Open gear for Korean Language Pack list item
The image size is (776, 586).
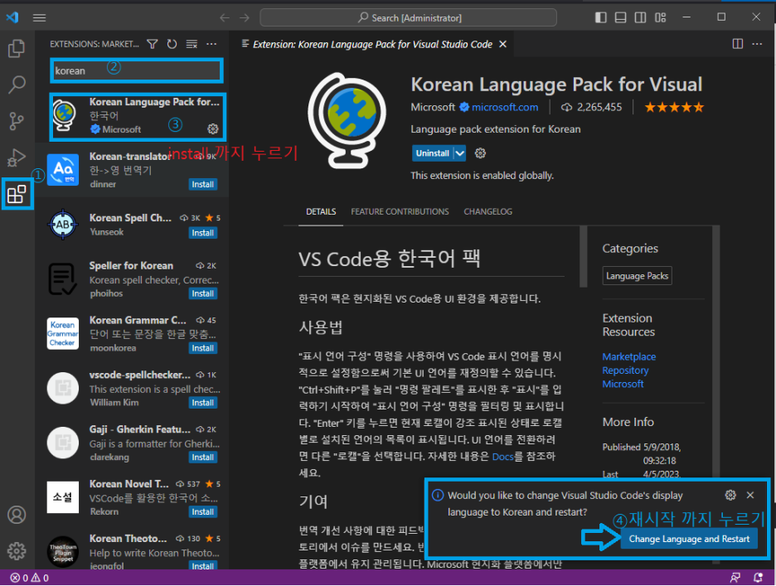[213, 128]
